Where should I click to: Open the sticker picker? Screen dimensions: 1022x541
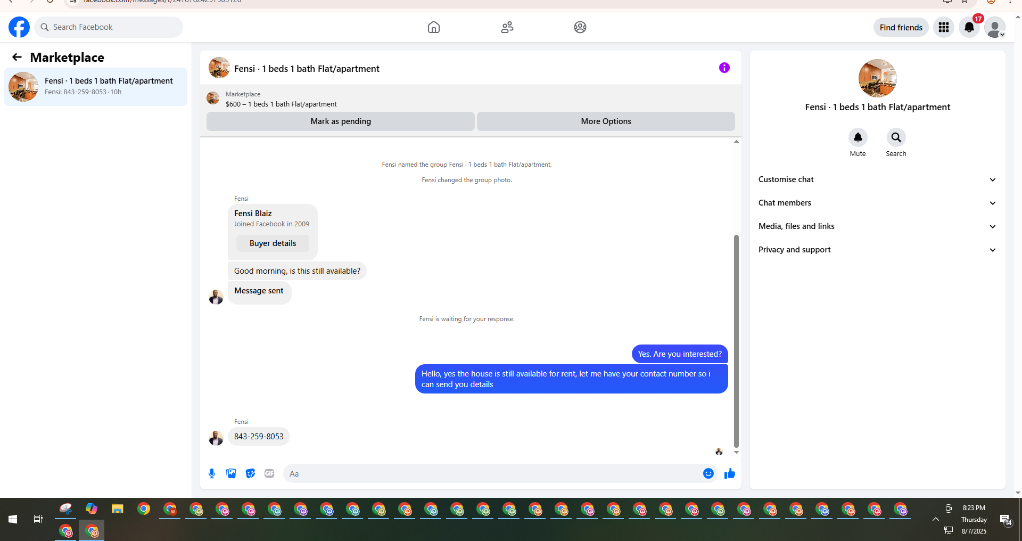tap(250, 473)
